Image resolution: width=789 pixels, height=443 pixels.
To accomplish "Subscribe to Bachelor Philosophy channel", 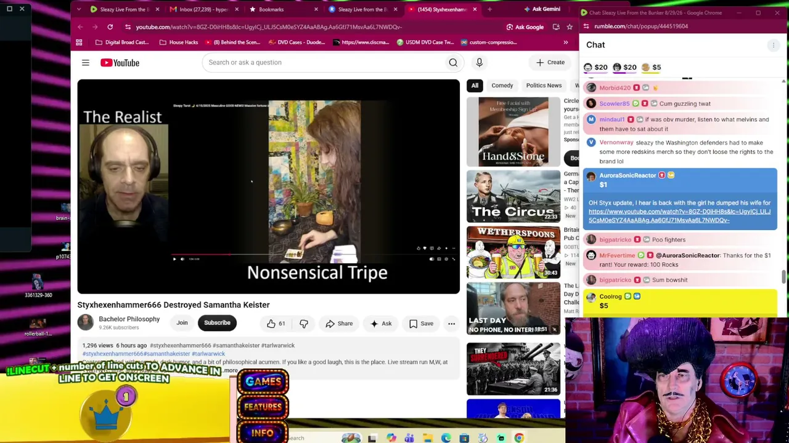I will pos(217,323).
